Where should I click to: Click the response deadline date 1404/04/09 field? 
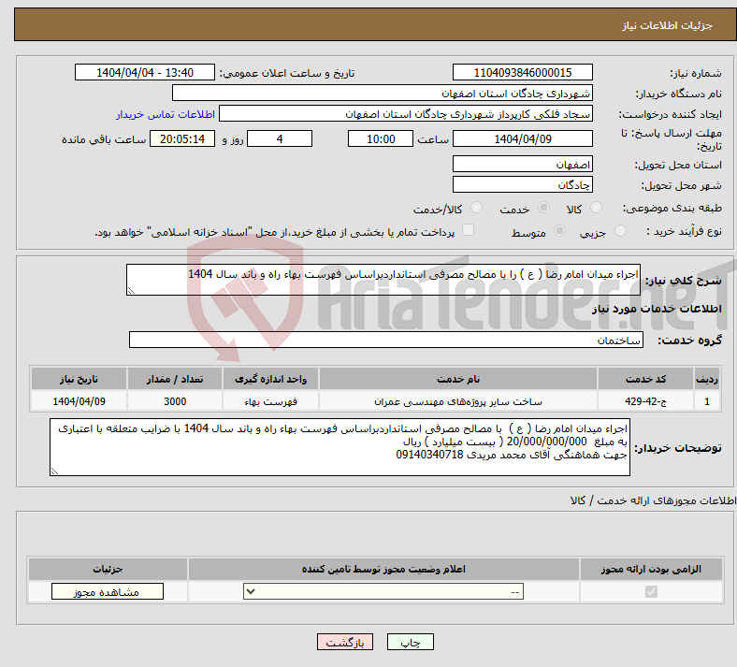click(522, 138)
